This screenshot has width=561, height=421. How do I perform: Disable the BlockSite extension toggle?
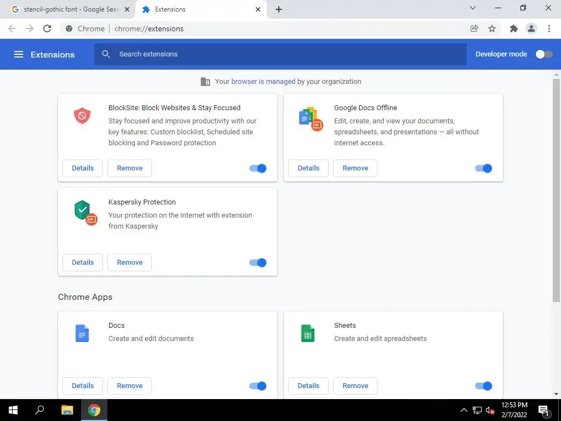258,168
